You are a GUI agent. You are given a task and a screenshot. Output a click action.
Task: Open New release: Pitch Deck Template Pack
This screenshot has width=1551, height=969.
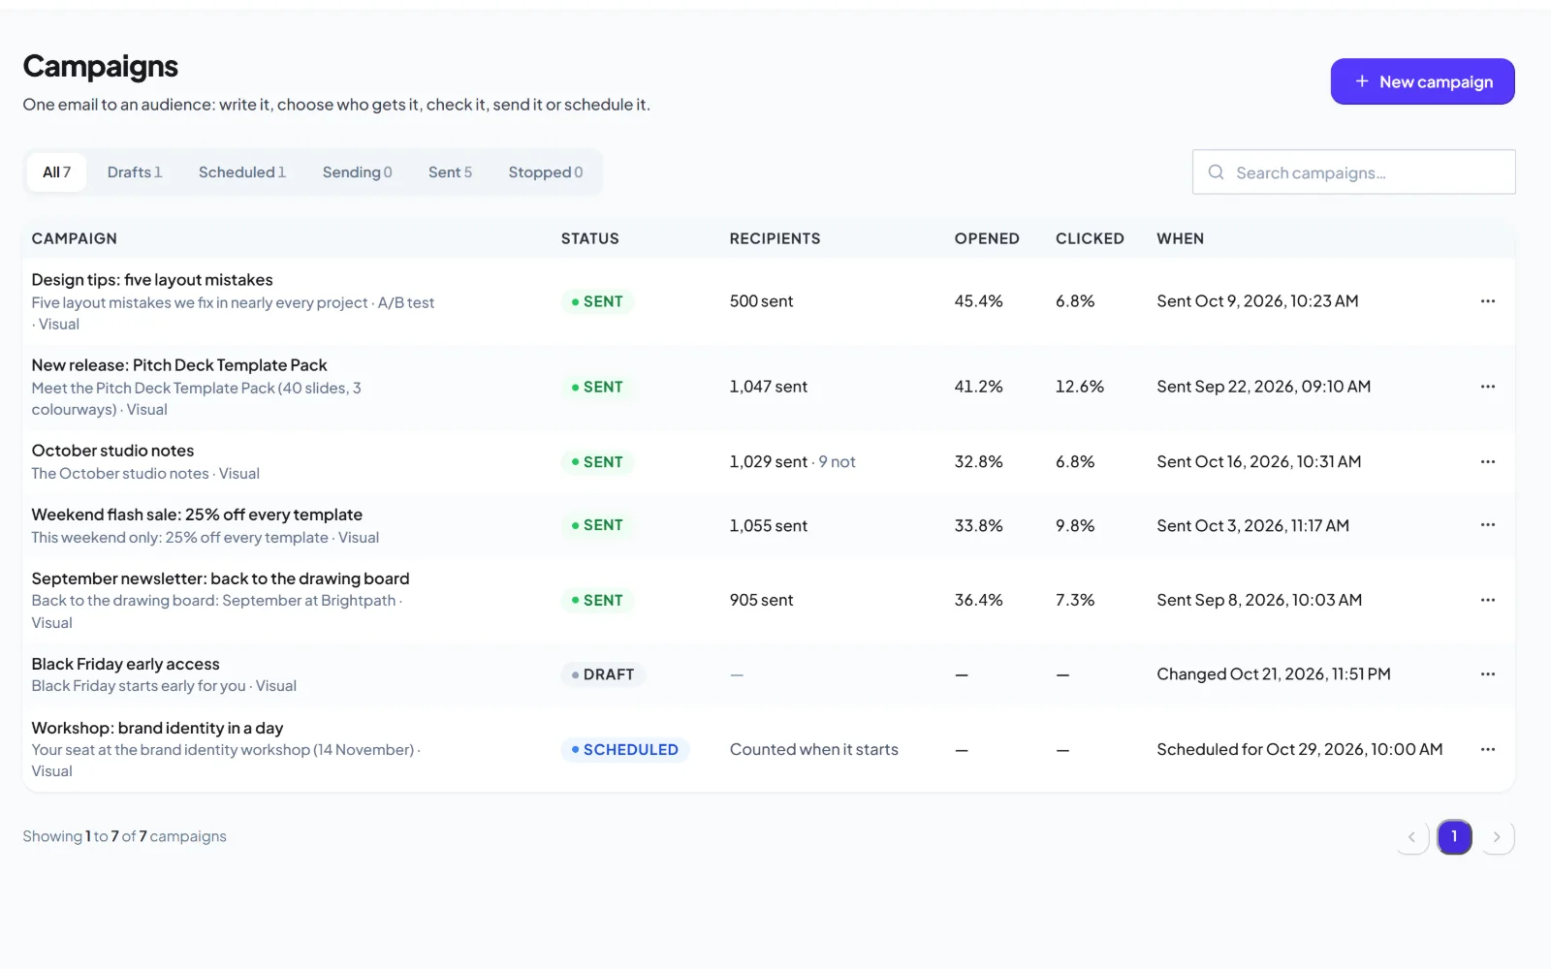[179, 365]
